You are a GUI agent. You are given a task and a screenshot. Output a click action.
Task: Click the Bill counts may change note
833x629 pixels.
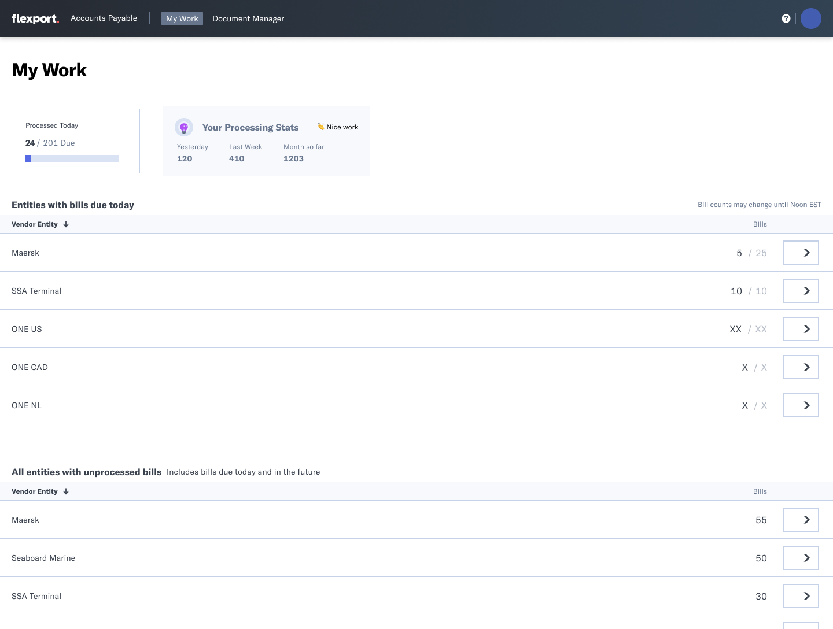tap(760, 205)
